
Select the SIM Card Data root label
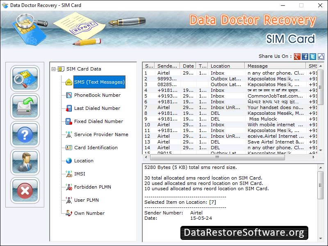(84, 69)
